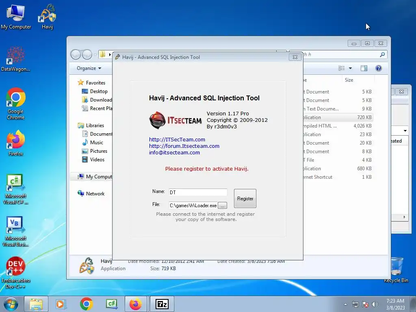Click info@itsecteam.com email link

coord(174,153)
